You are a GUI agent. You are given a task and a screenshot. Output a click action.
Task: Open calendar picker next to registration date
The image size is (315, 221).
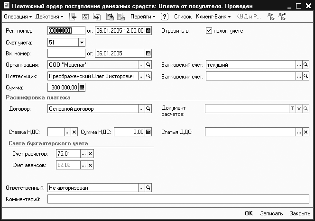148,31
